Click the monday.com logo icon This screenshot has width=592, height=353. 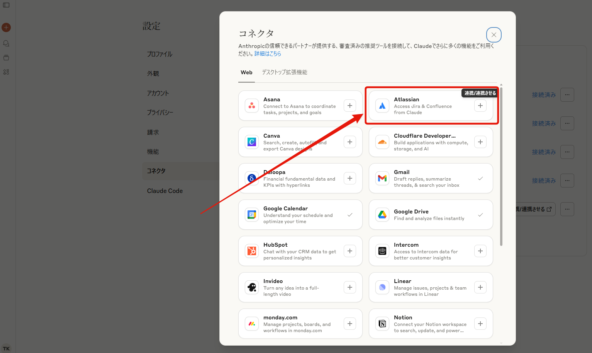click(x=252, y=324)
